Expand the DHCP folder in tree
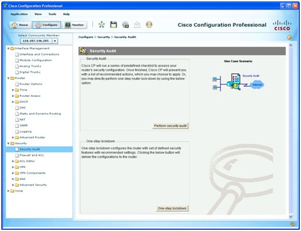The image size is (301, 231). [x=13, y=102]
